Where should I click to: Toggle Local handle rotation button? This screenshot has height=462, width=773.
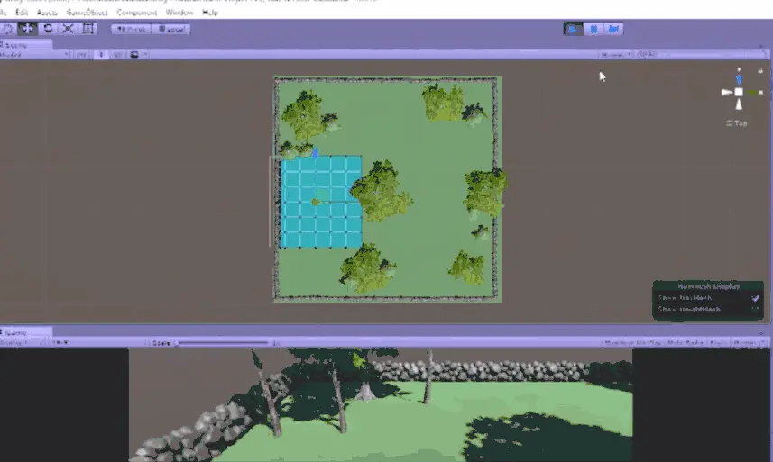pyautogui.click(x=171, y=29)
